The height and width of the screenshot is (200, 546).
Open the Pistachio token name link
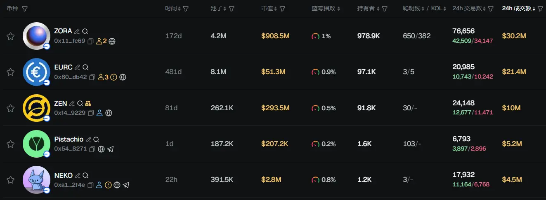pyautogui.click(x=69, y=140)
